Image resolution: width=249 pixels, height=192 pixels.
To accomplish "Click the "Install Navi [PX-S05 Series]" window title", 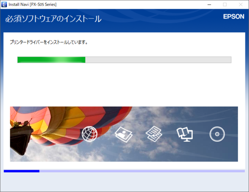I will [x=33, y=5].
